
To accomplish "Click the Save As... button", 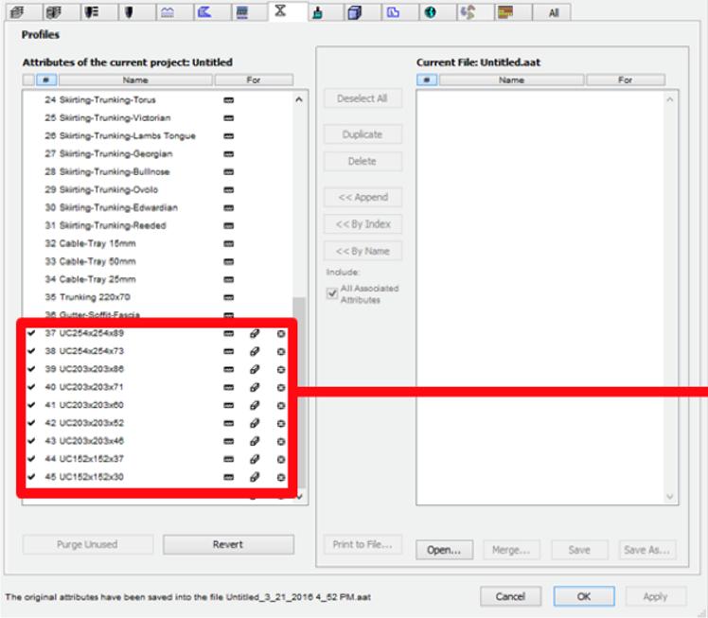I will coord(647,550).
